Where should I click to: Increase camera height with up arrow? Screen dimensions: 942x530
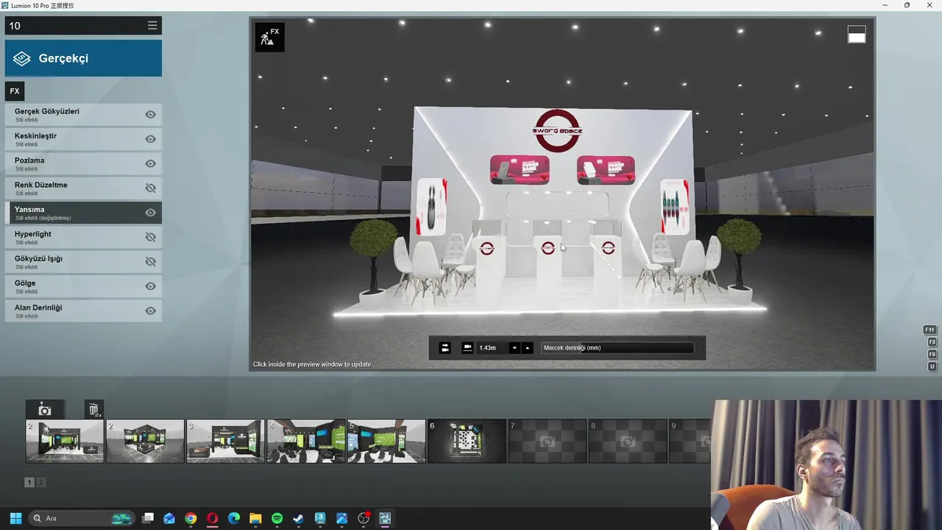[x=527, y=348]
